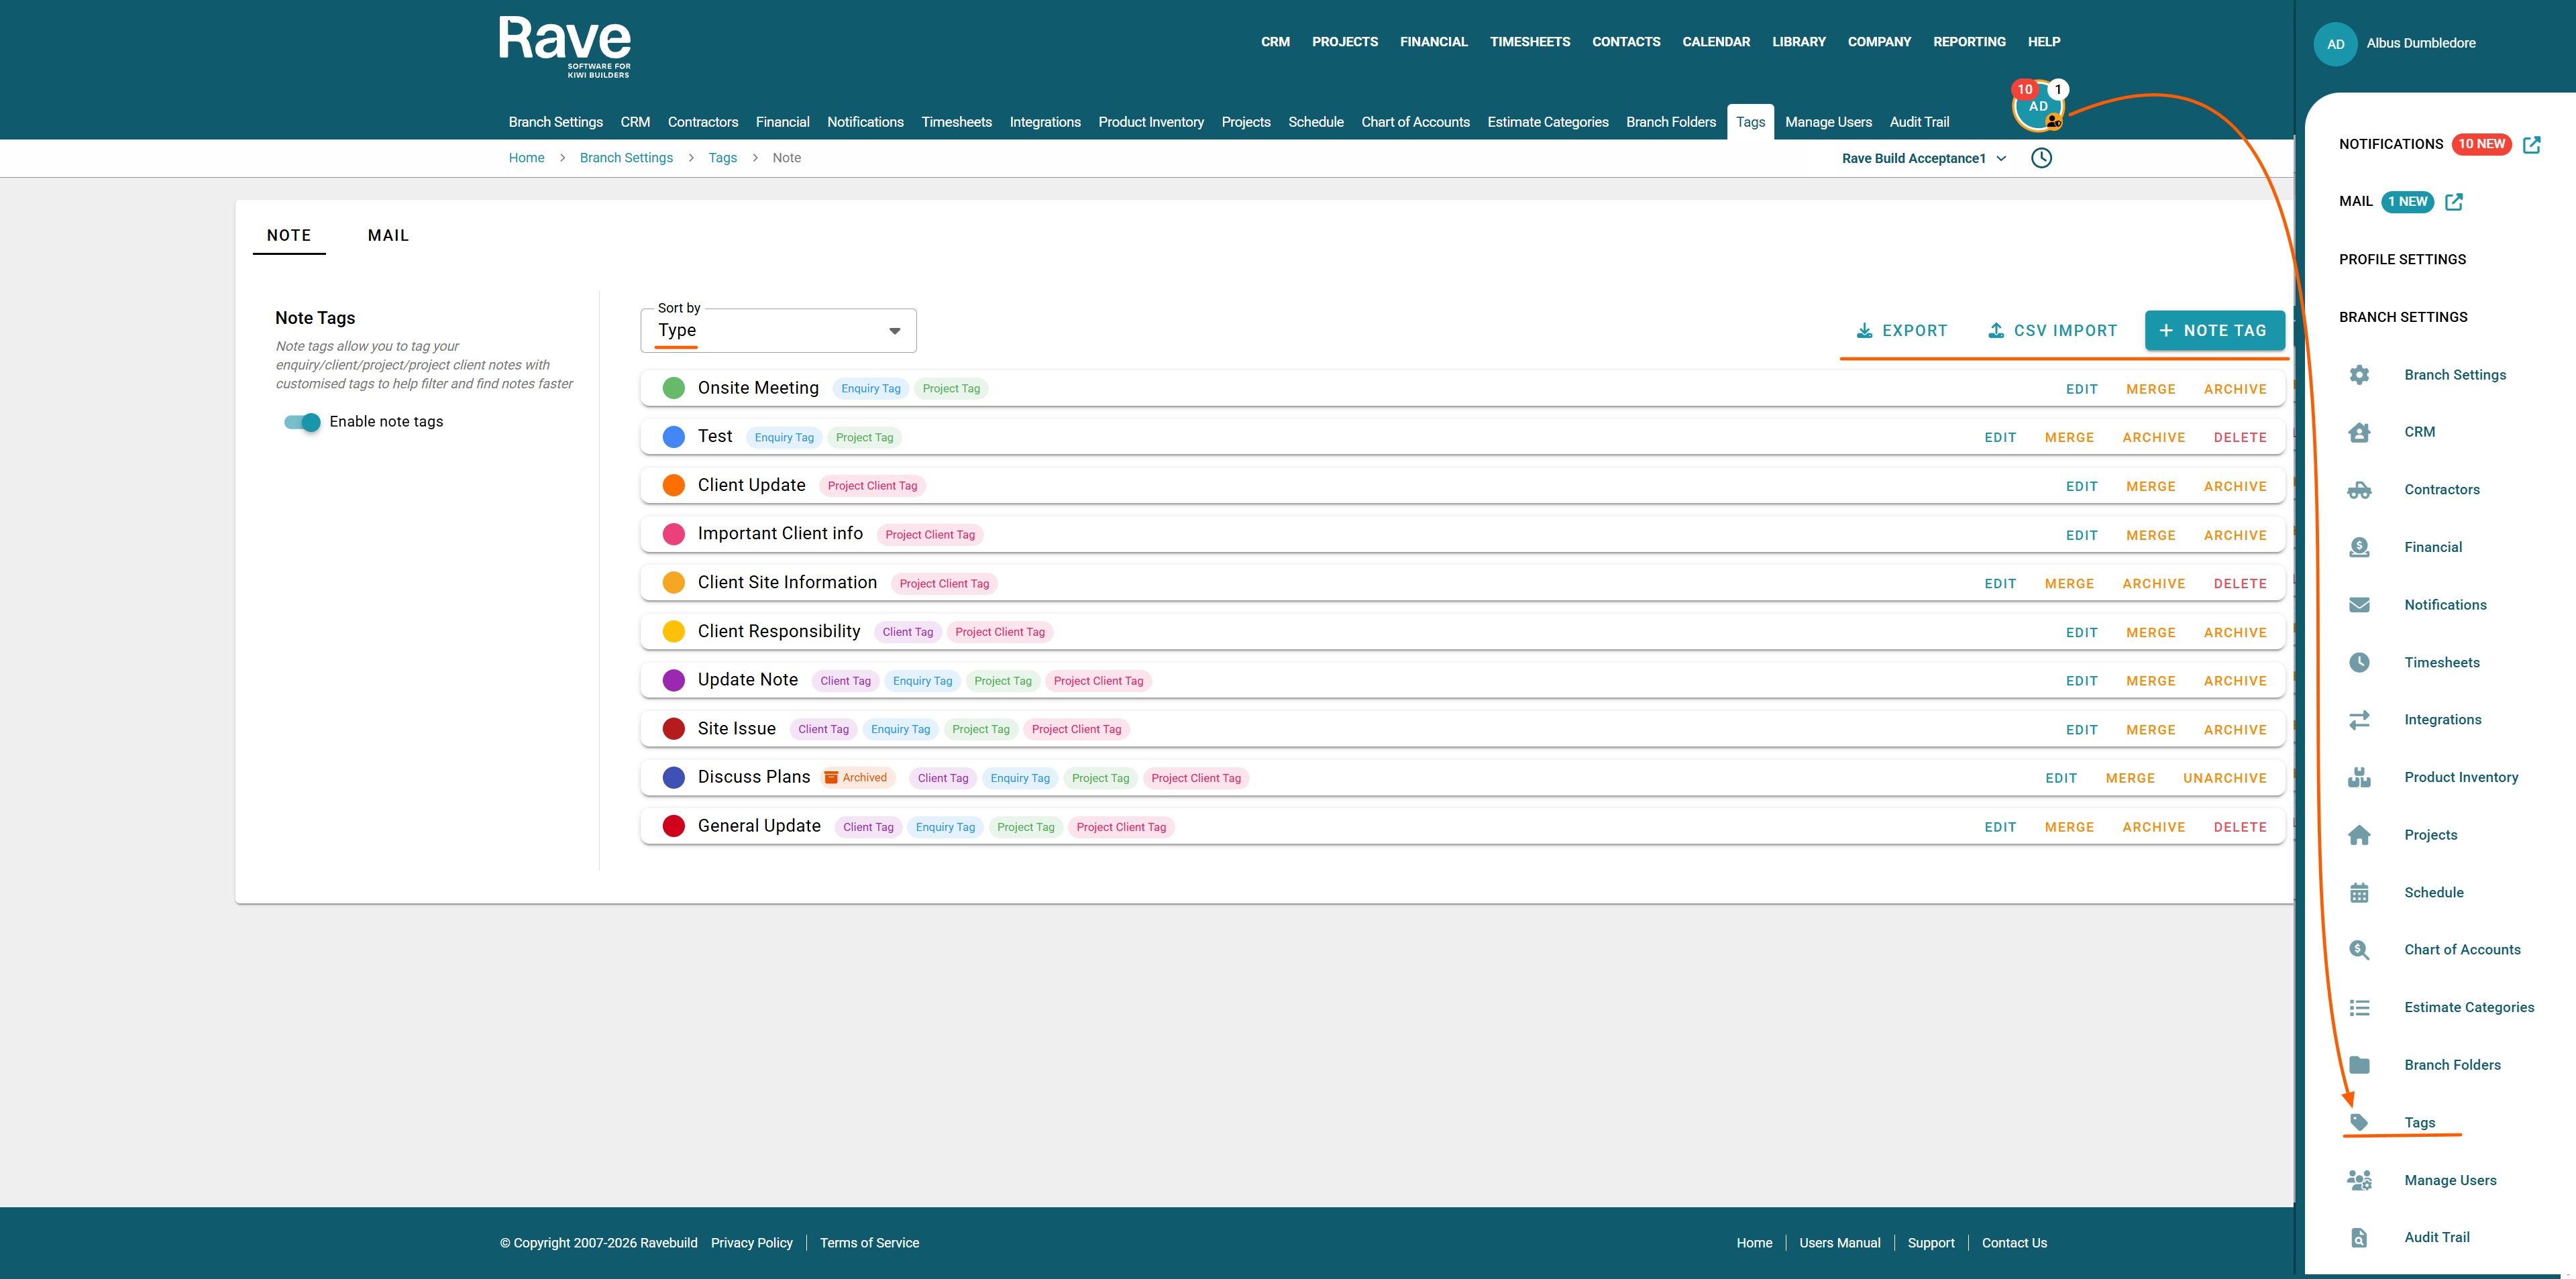This screenshot has width=2576, height=1279.
Task: Click the Tags breadcrumb link
Action: (x=722, y=158)
